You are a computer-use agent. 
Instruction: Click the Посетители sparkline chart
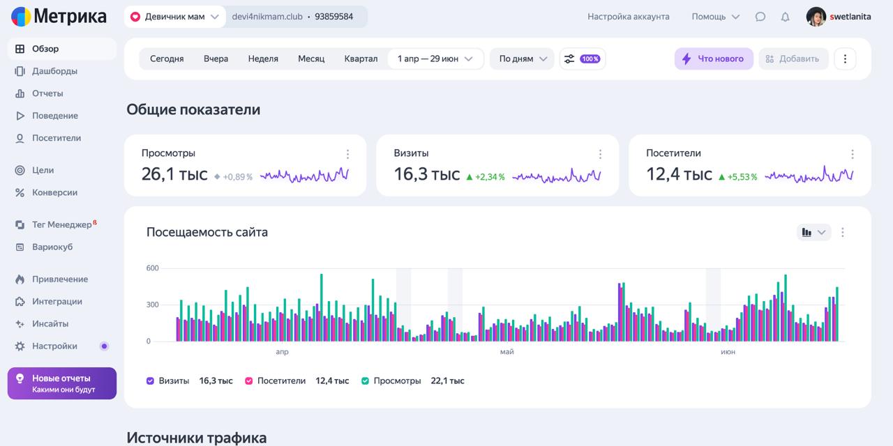pos(809,175)
